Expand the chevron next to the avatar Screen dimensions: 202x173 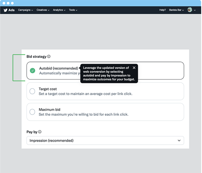point(195,10)
